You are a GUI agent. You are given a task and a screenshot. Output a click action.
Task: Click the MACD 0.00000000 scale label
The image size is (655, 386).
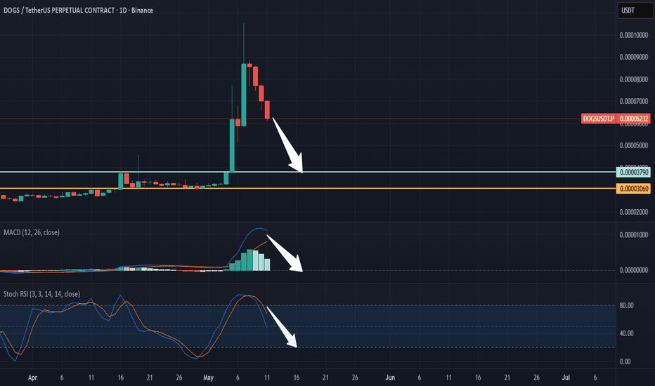tap(634, 270)
